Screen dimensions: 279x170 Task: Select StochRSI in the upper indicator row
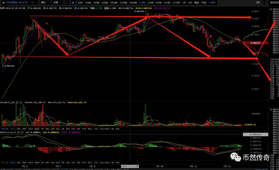105,129
